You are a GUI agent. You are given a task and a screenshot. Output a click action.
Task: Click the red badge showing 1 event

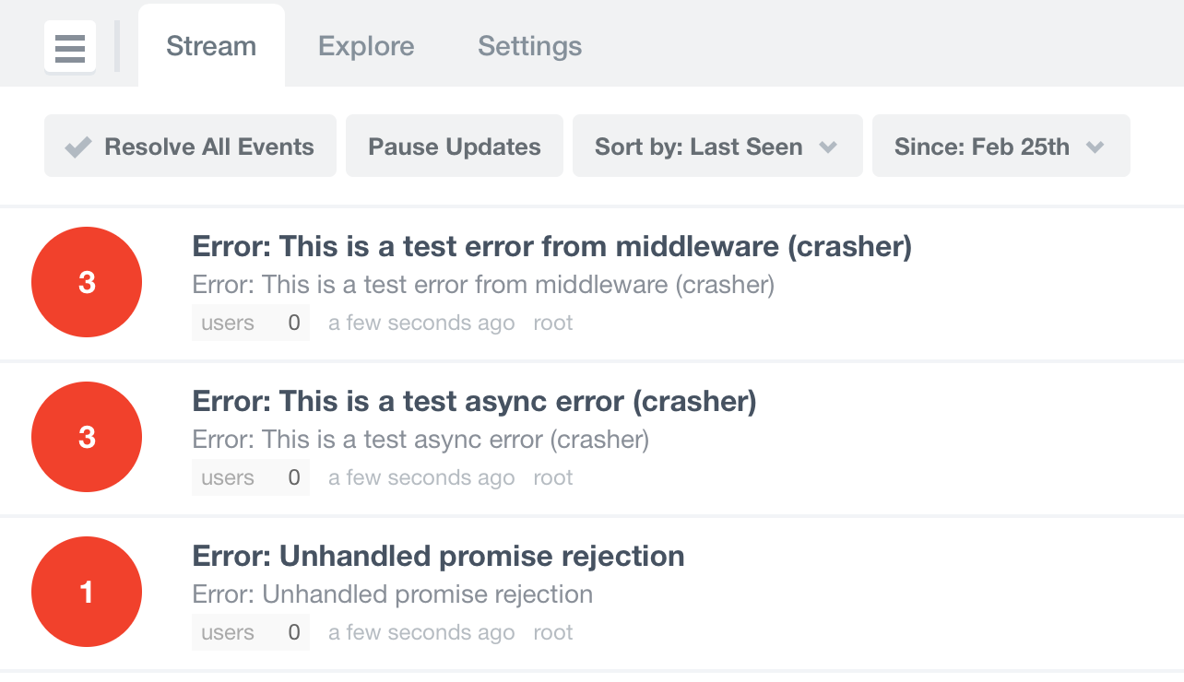point(87,592)
